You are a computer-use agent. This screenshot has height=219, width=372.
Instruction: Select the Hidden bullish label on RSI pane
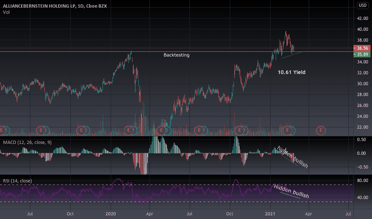click(x=291, y=191)
